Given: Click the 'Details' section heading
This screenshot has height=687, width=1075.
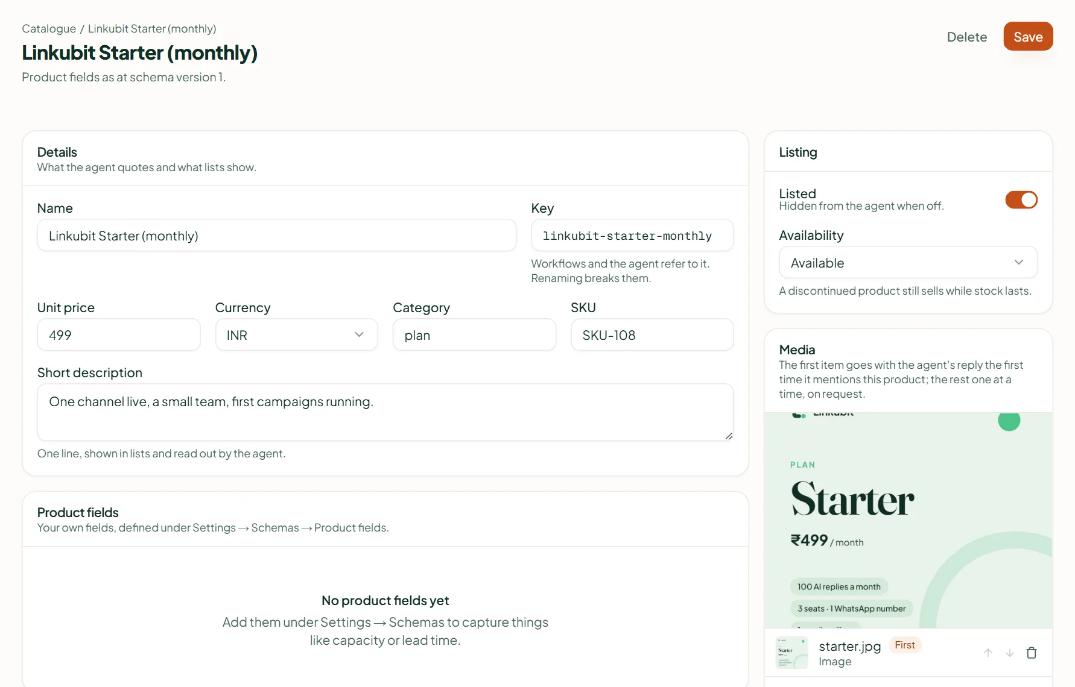Looking at the screenshot, I should coord(57,152).
